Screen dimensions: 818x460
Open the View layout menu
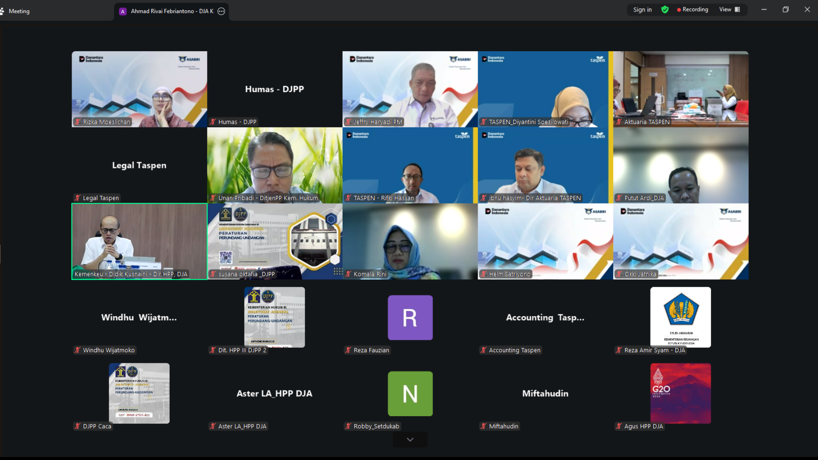729,9
